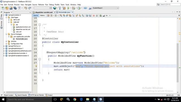181x102 pixels.
Task: Open the HTTP Server Monitor window
Action: click(x=36, y=95)
